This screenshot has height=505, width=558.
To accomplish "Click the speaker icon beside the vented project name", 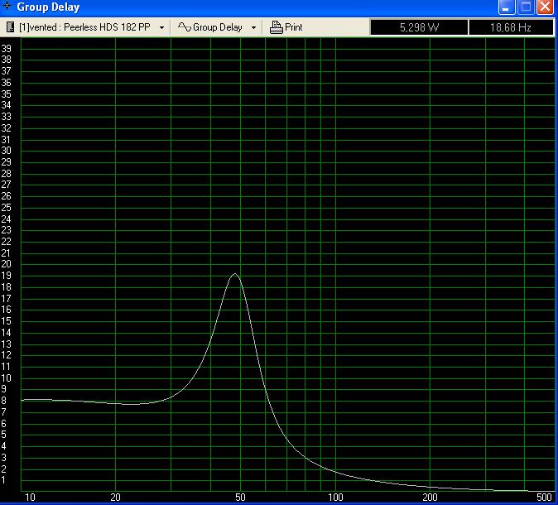I will pos(10,27).
